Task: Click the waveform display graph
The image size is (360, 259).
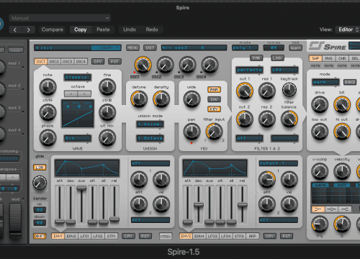Action: [78, 114]
